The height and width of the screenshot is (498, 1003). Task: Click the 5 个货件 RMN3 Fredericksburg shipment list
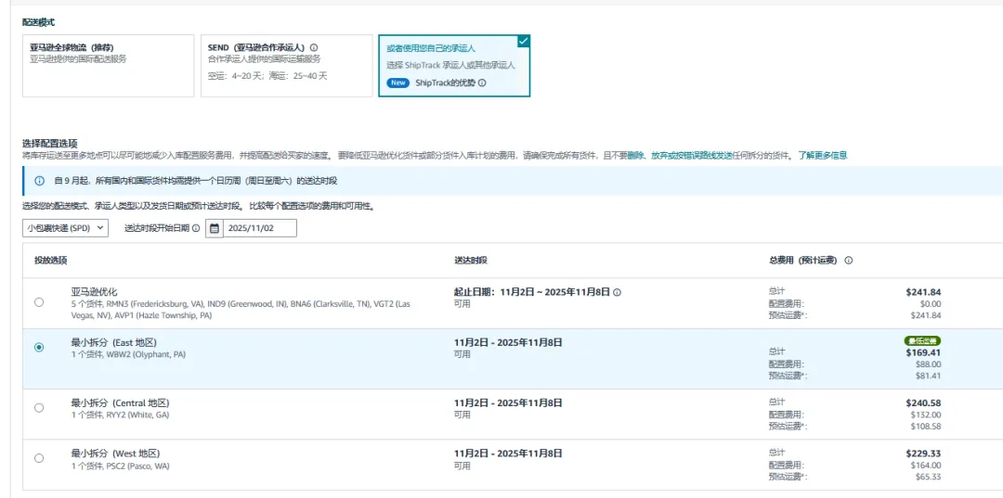click(240, 310)
